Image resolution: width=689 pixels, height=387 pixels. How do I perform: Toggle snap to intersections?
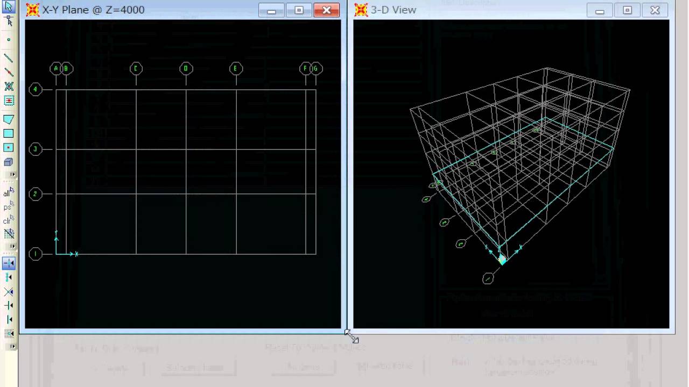coord(9,291)
